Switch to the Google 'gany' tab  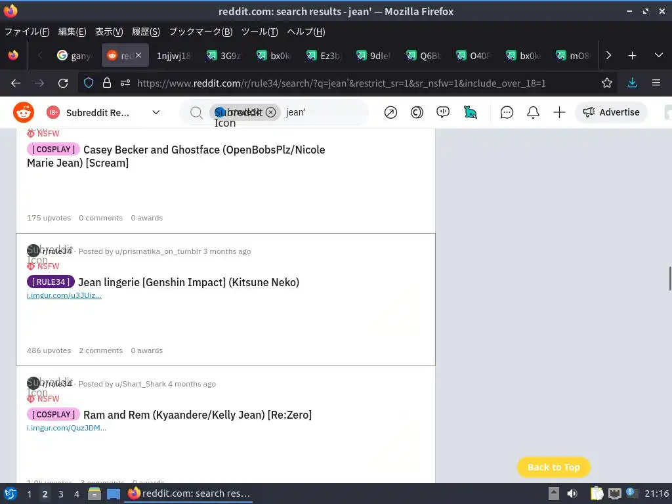pyautogui.click(x=75, y=55)
